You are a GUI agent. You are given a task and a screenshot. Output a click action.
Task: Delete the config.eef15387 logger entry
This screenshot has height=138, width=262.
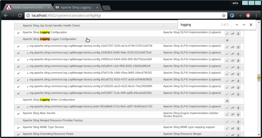pos(238,94)
